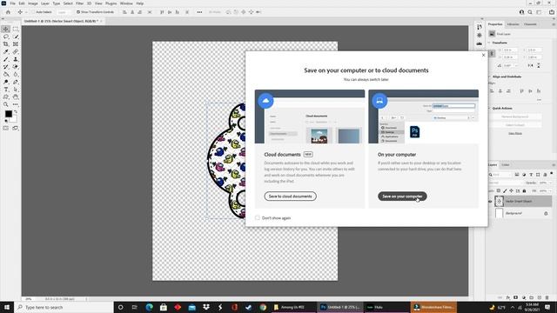Select the Brush tool
This screenshot has width=557, height=313.
[x=6, y=59]
